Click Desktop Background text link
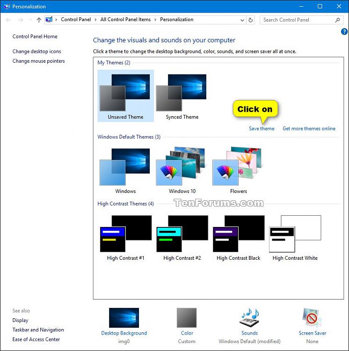This screenshot has width=349, height=351. (124, 333)
